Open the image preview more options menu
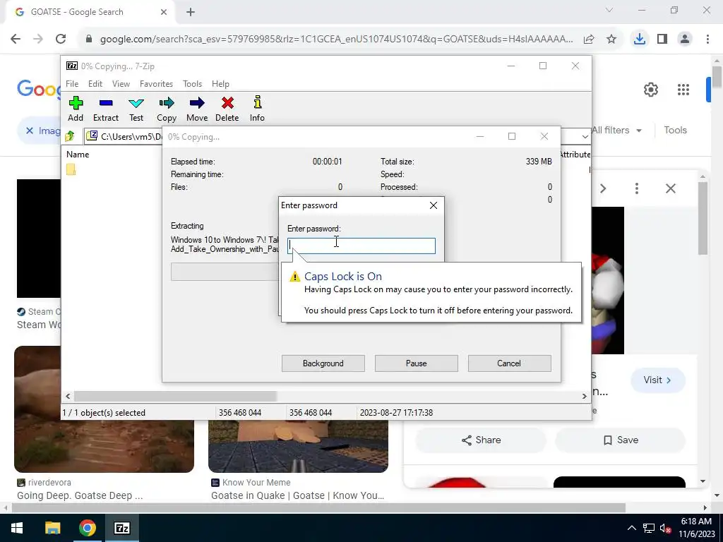The width and height of the screenshot is (723, 542). (x=637, y=188)
